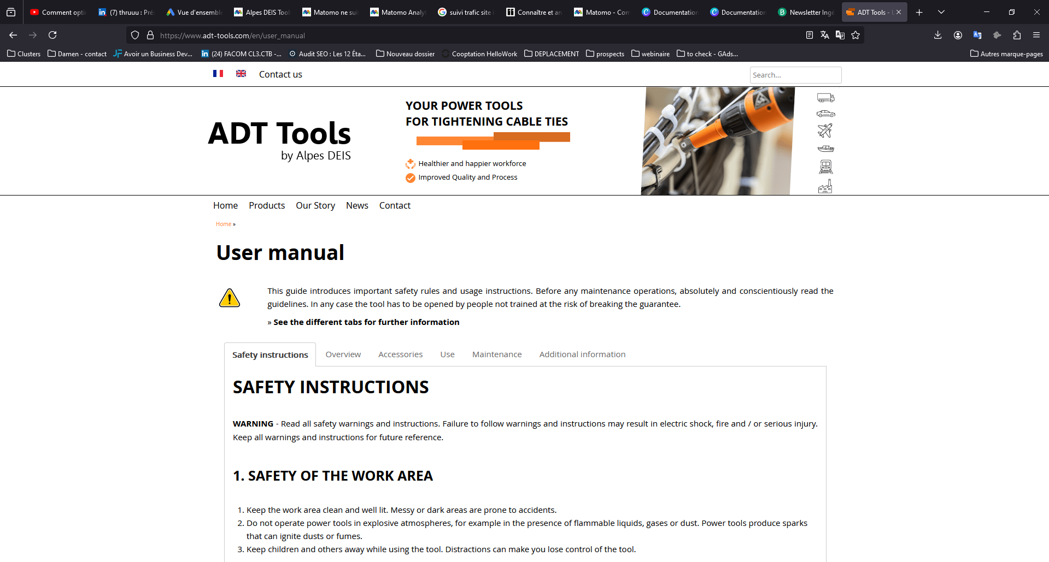Expand the DEPLACEMENT bookmark folder
The image size is (1049, 562).
(x=552, y=54)
